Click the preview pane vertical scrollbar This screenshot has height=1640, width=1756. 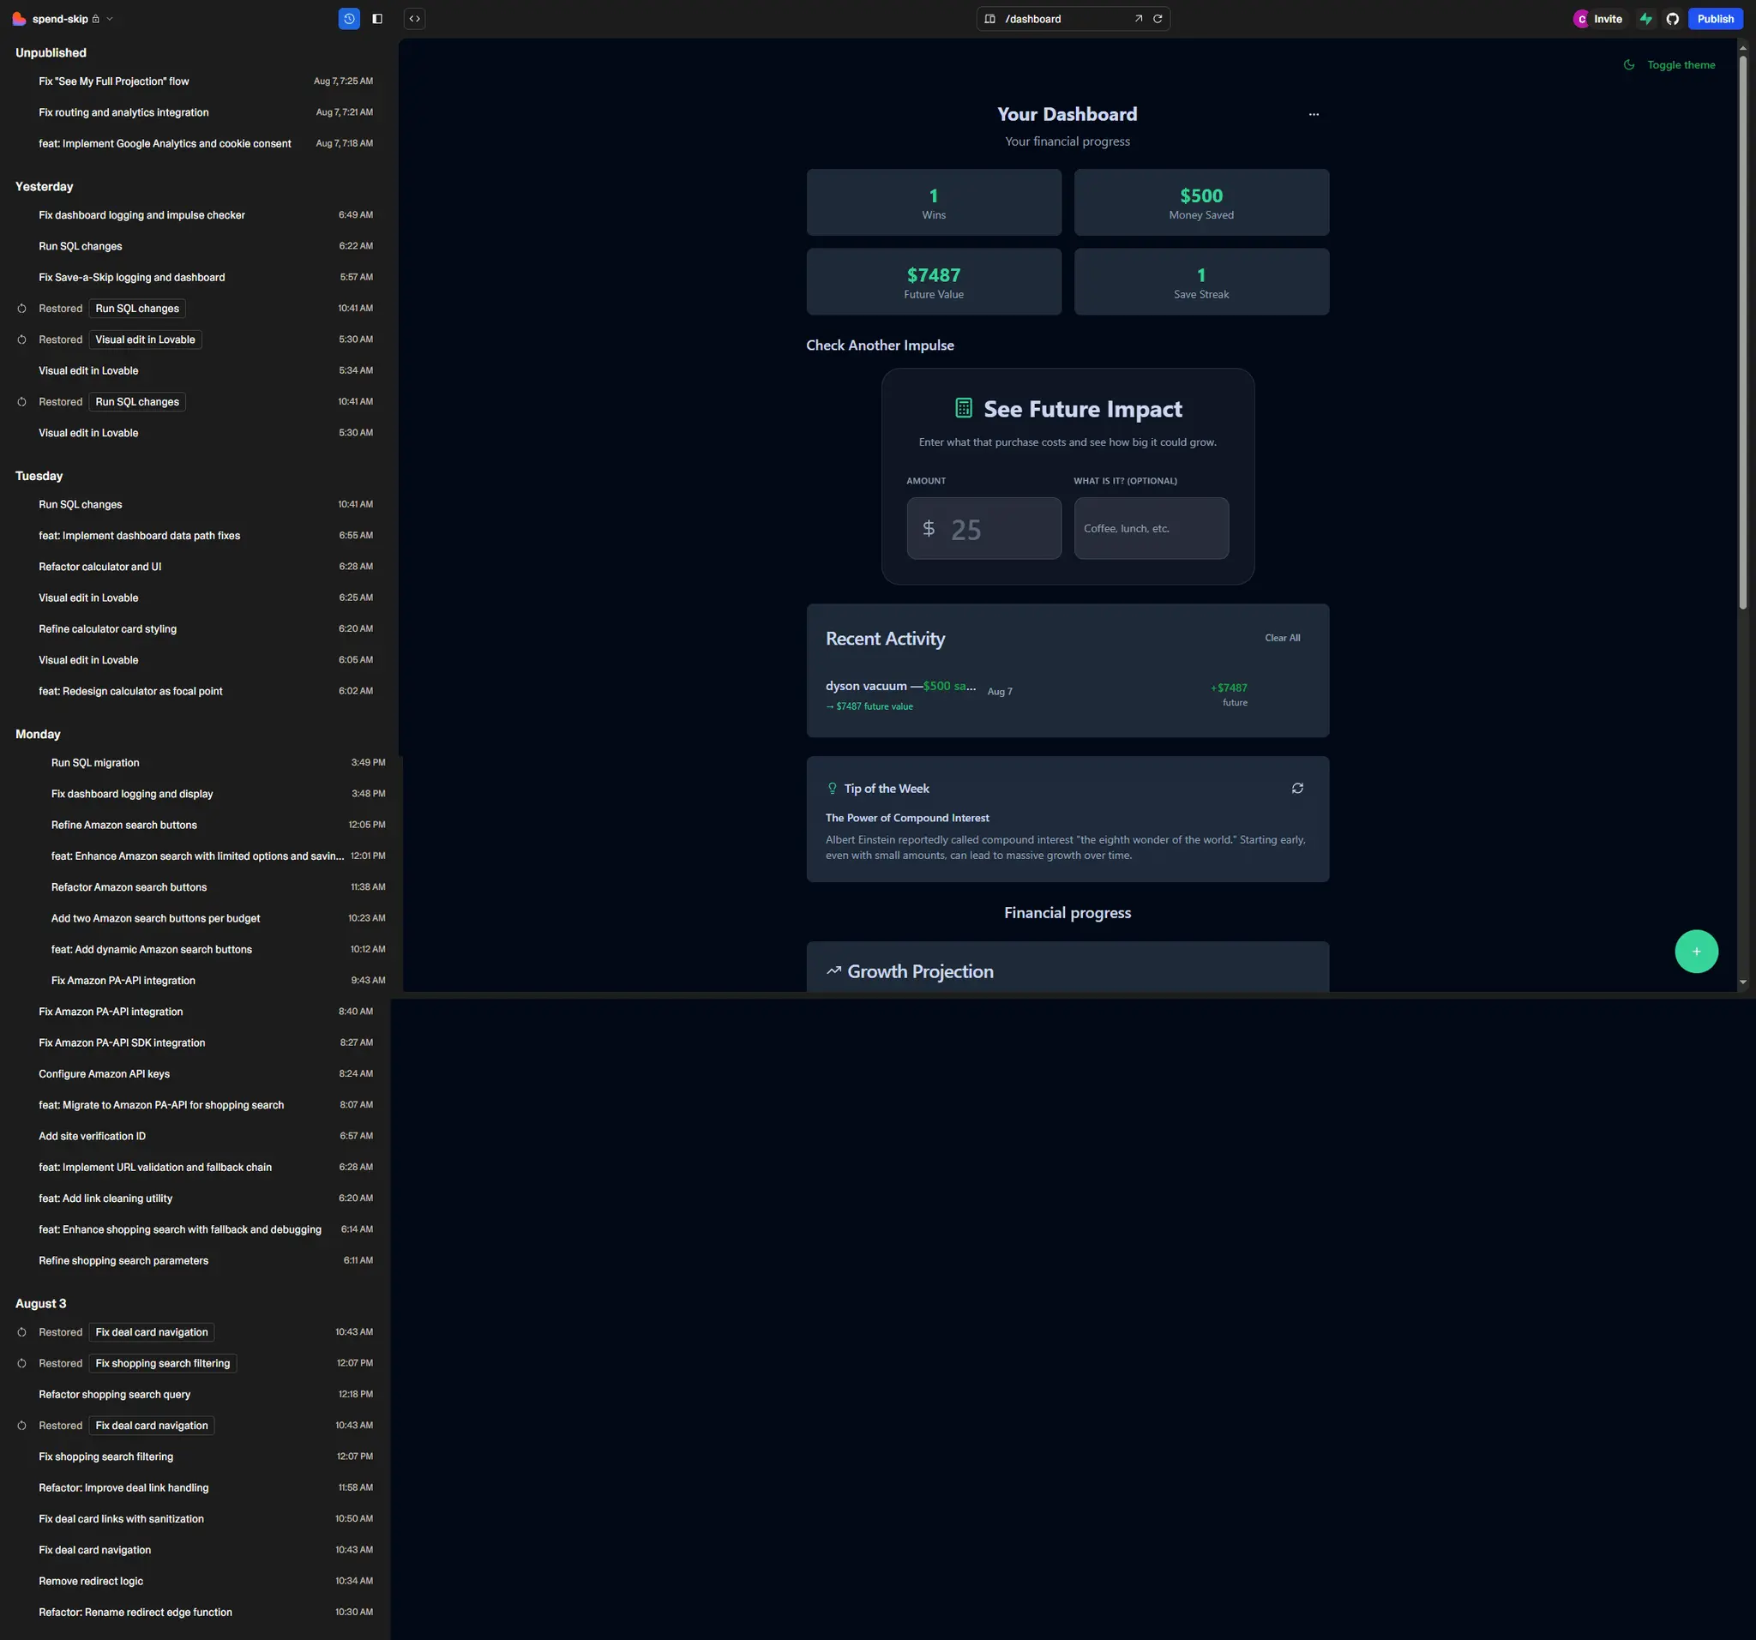click(1743, 333)
